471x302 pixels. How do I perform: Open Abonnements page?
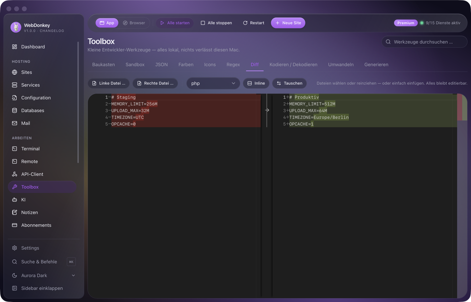(x=42, y=225)
